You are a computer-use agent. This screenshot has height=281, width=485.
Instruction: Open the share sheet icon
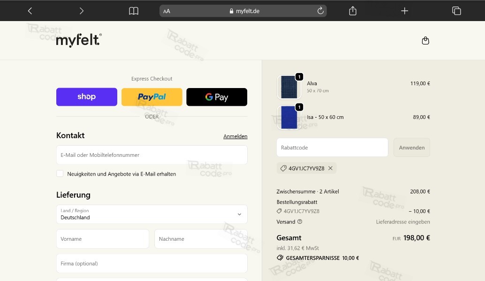point(353,11)
